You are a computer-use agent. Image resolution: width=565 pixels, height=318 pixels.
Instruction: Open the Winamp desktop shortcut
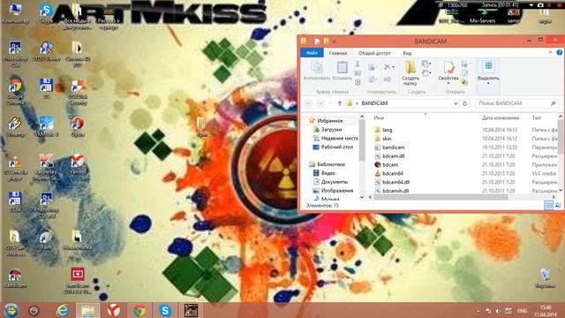15,127
